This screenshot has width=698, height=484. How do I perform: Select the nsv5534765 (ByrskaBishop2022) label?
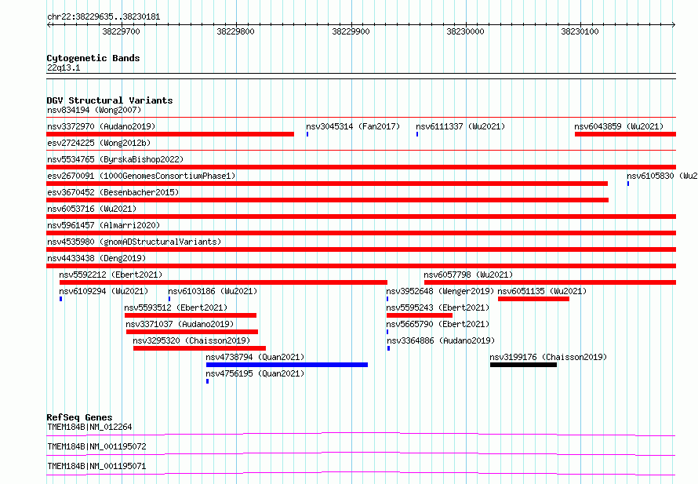click(x=115, y=159)
